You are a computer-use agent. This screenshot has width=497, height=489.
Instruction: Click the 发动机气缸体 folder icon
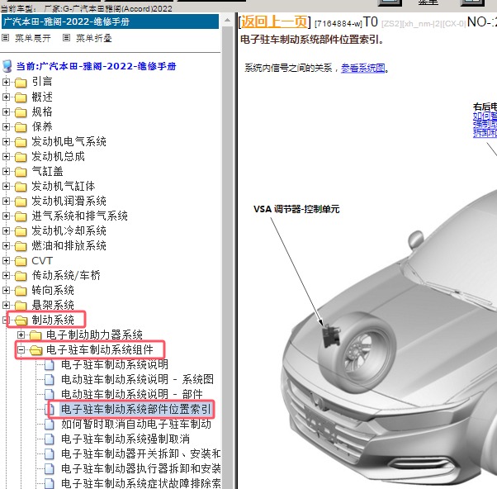tap(21, 187)
